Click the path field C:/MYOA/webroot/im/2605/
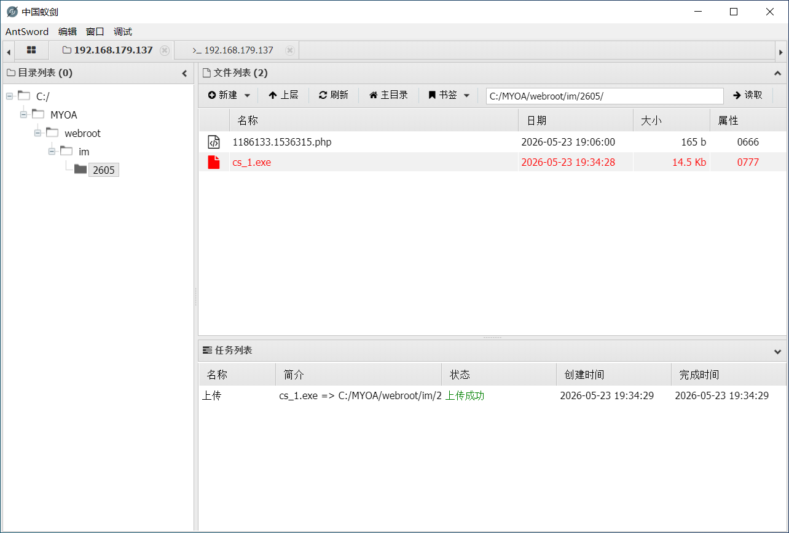The height and width of the screenshot is (533, 789). click(x=605, y=96)
